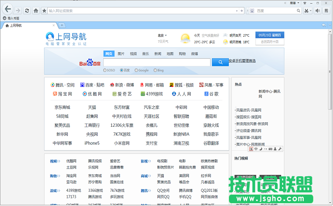
Task: Click the 4399游戏 icon
Action: tap(143, 94)
